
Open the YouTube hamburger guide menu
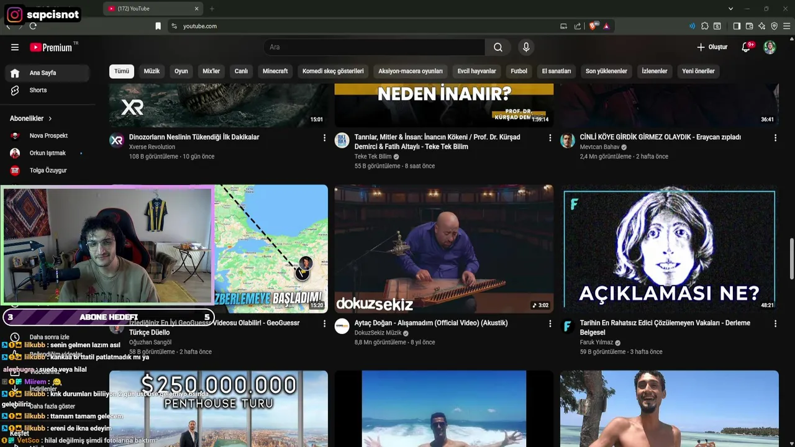[x=15, y=47]
